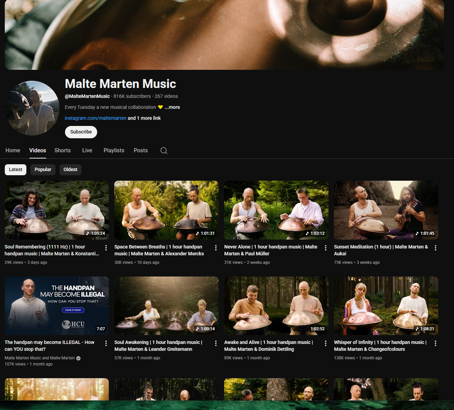Image resolution: width=454 pixels, height=410 pixels.
Task: Sort videos by Oldest
Action: pyautogui.click(x=70, y=169)
